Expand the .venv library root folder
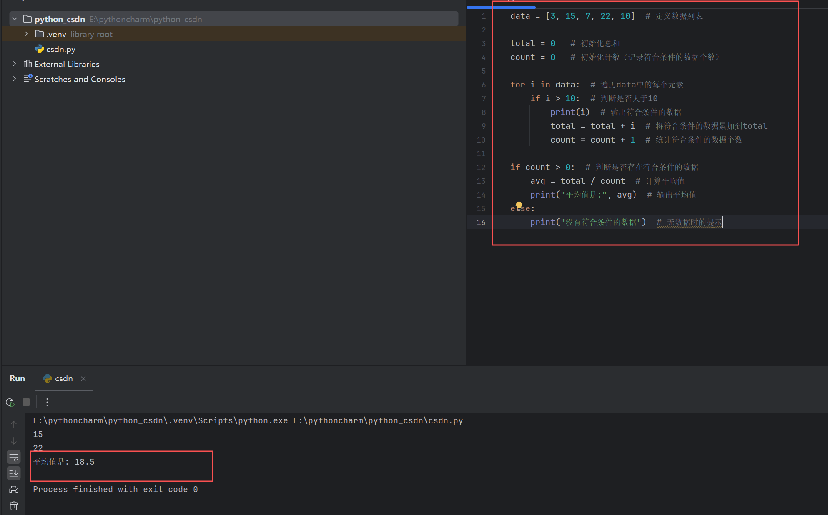The height and width of the screenshot is (515, 828). coord(26,34)
